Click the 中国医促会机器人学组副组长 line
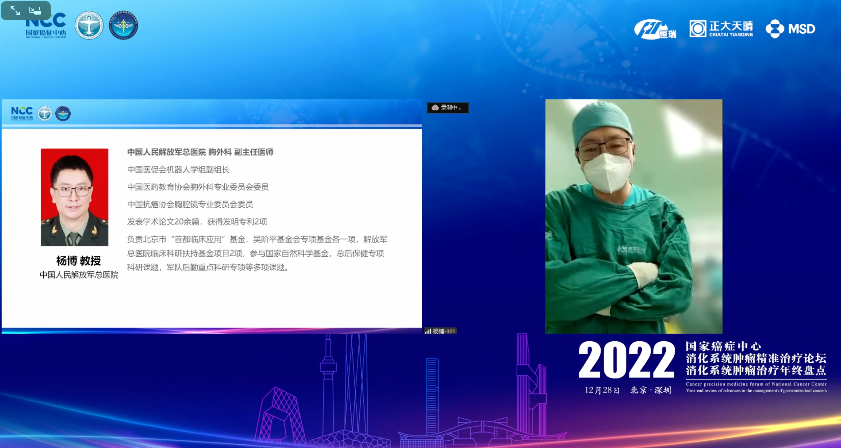 pos(178,169)
